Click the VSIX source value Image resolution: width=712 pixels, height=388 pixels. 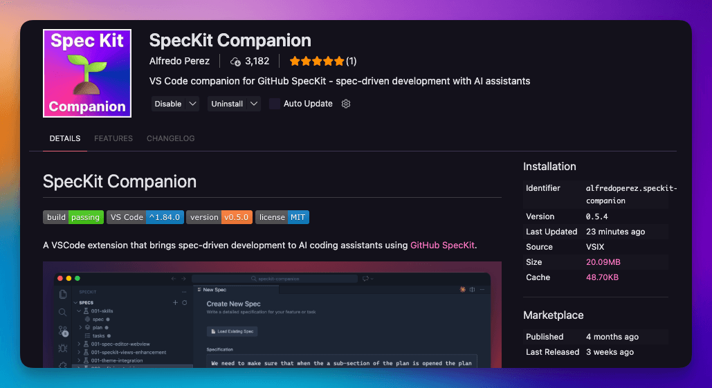click(x=595, y=247)
